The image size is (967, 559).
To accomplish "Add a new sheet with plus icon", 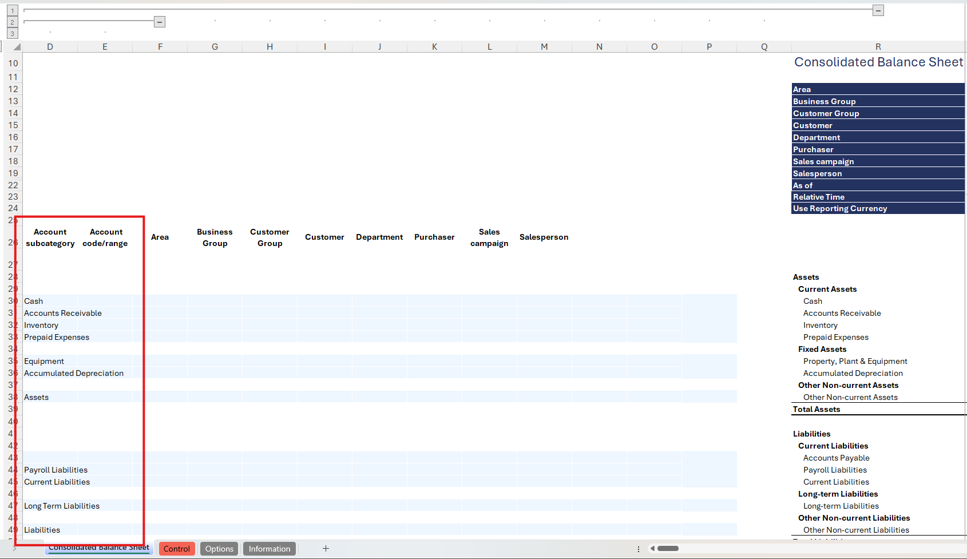I will click(x=326, y=549).
